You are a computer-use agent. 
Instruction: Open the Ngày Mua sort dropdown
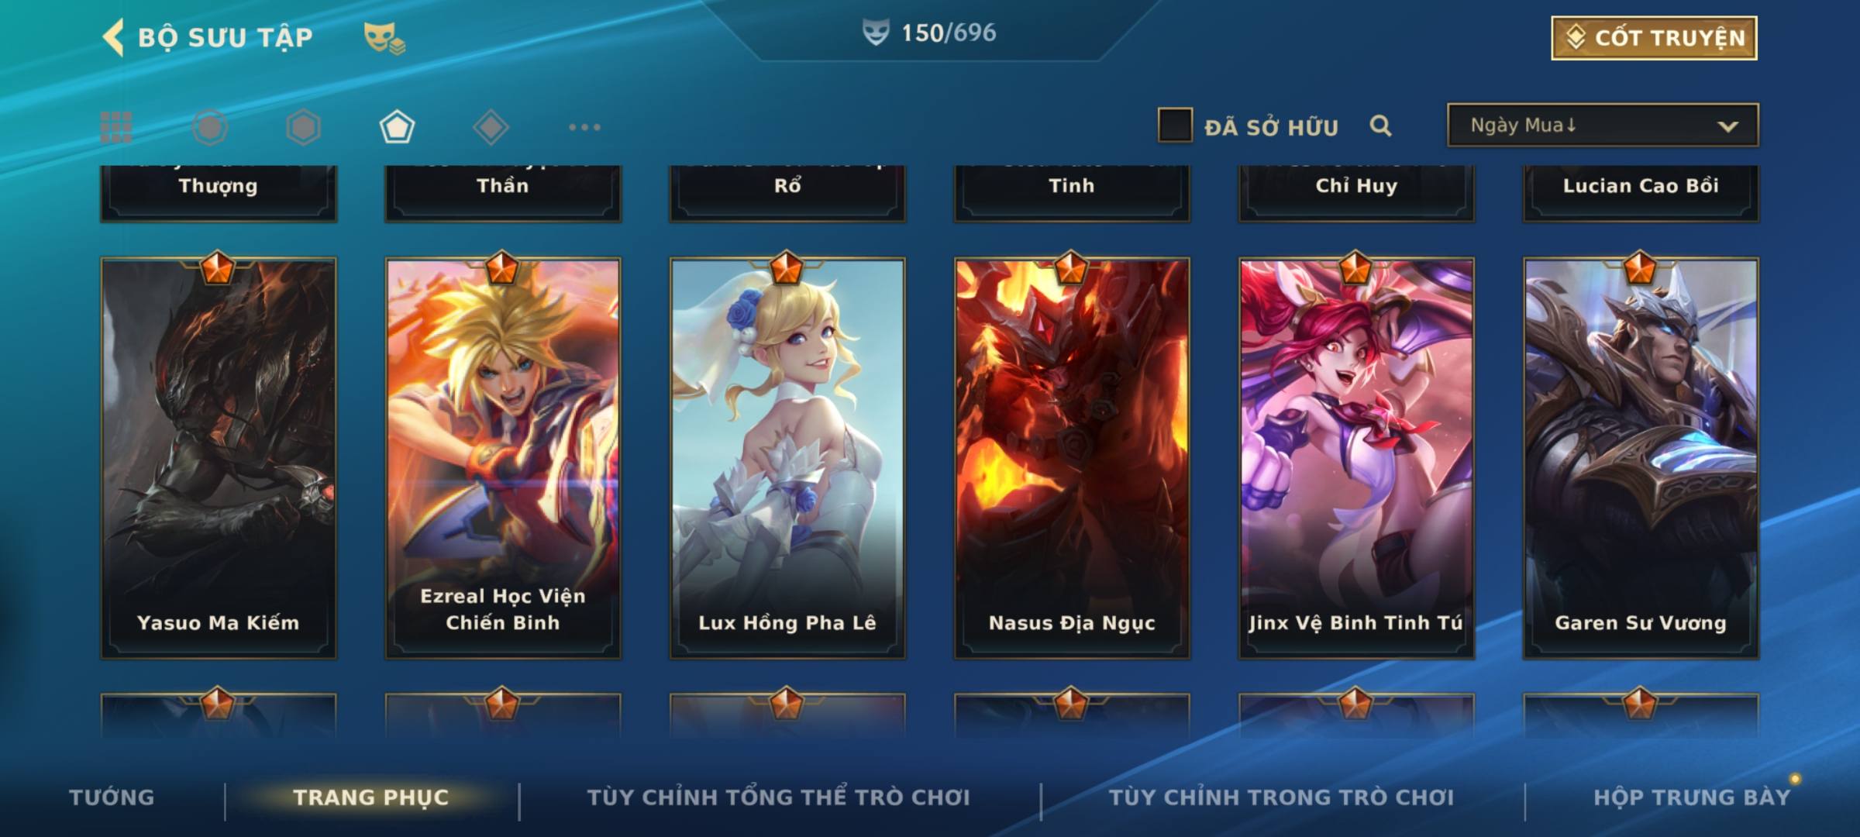[x=1603, y=125]
